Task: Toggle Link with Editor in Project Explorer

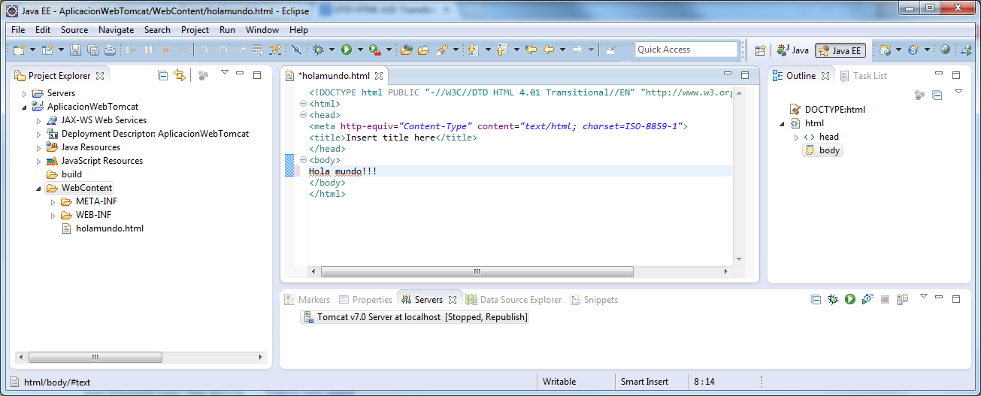Action: 179,75
